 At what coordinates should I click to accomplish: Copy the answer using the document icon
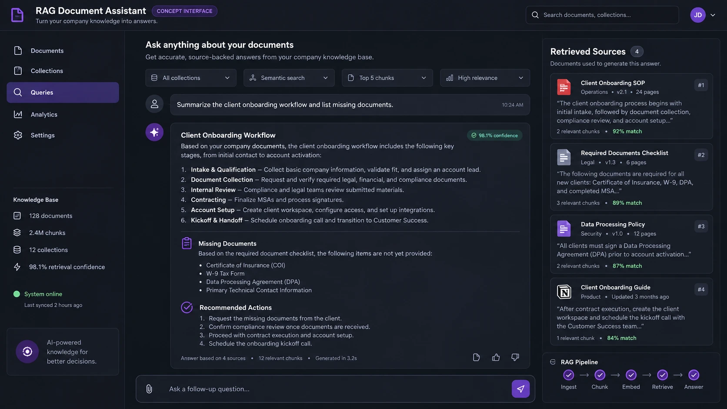tap(476, 357)
